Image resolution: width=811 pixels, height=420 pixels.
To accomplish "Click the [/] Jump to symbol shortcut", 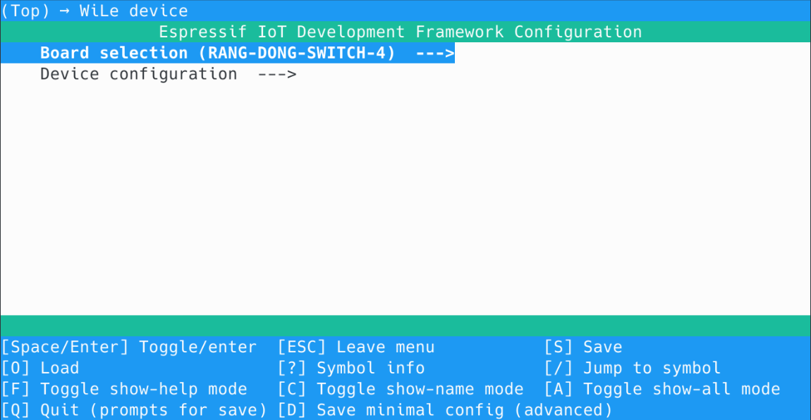I will tap(632, 368).
